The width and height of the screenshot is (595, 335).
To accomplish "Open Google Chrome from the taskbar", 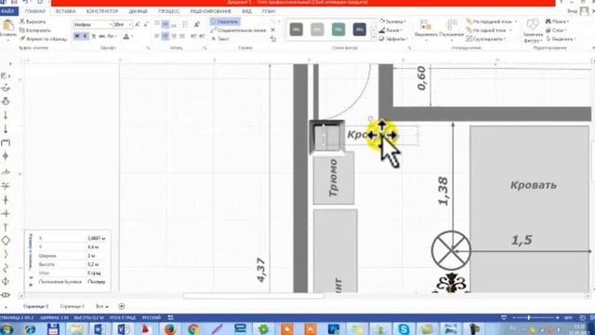I will click(x=193, y=328).
